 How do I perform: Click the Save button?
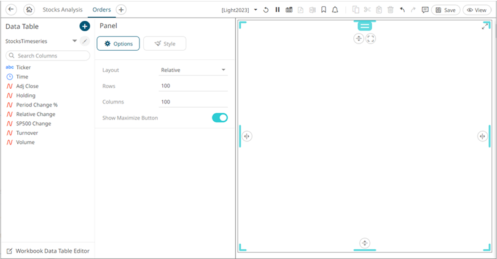(x=445, y=10)
